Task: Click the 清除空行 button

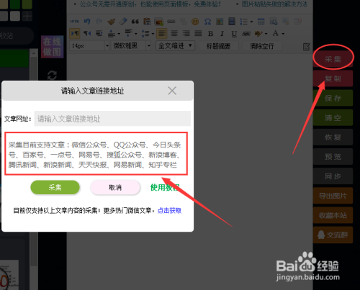Action: 262,46
